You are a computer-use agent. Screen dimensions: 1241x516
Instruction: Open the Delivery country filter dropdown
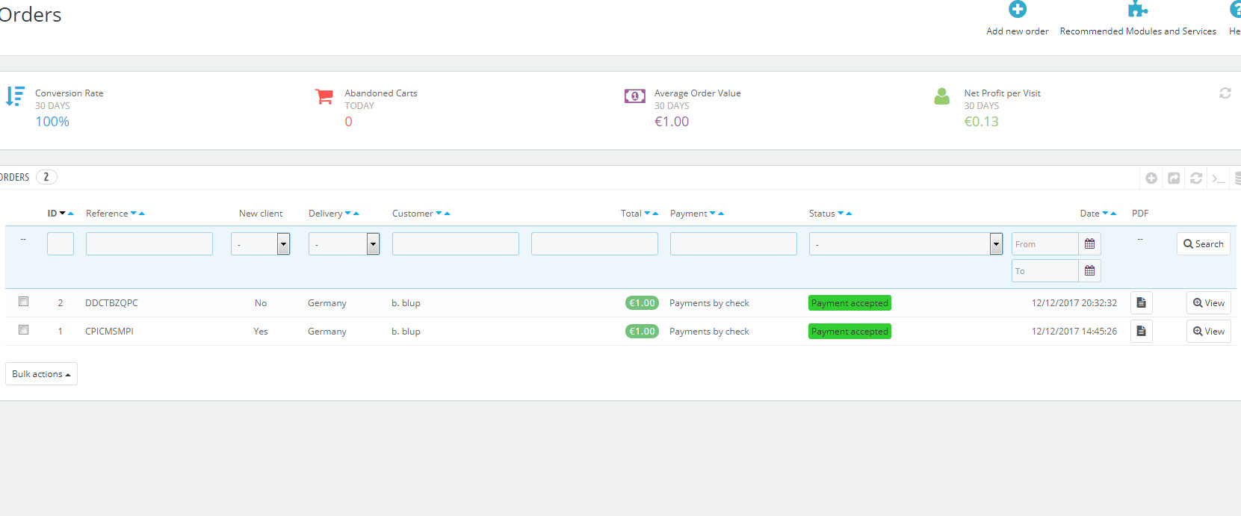tap(344, 244)
